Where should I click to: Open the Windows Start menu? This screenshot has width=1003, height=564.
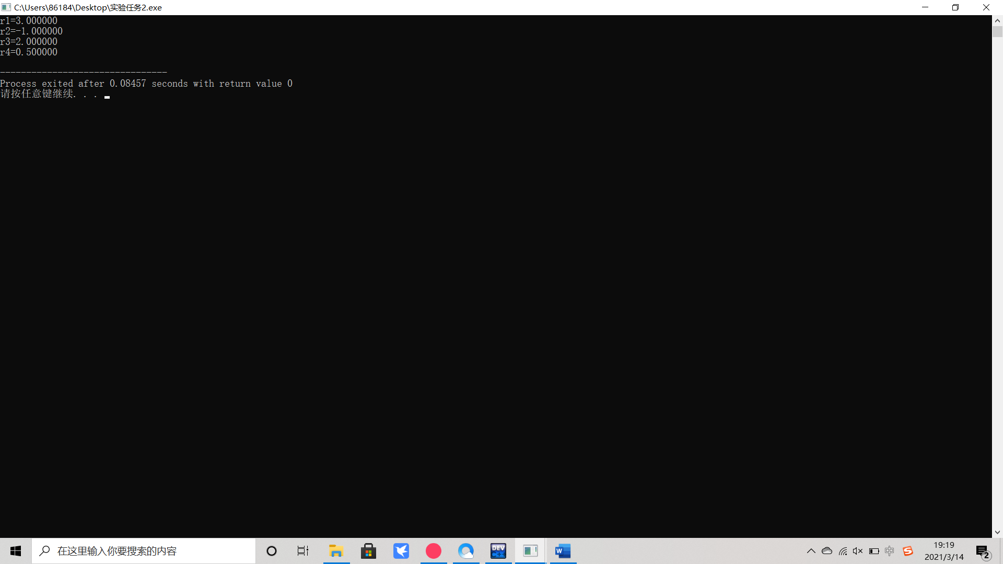coord(16,551)
